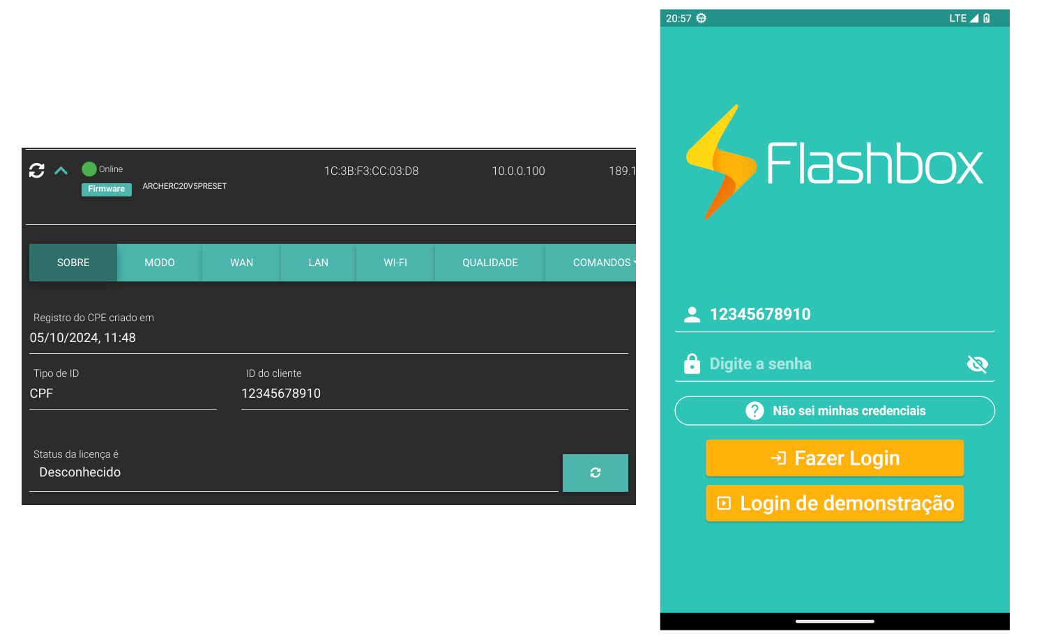Viewport: 1046px width, 636px height.
Task: Click Não sei minhas credenciais button
Action: (x=835, y=411)
